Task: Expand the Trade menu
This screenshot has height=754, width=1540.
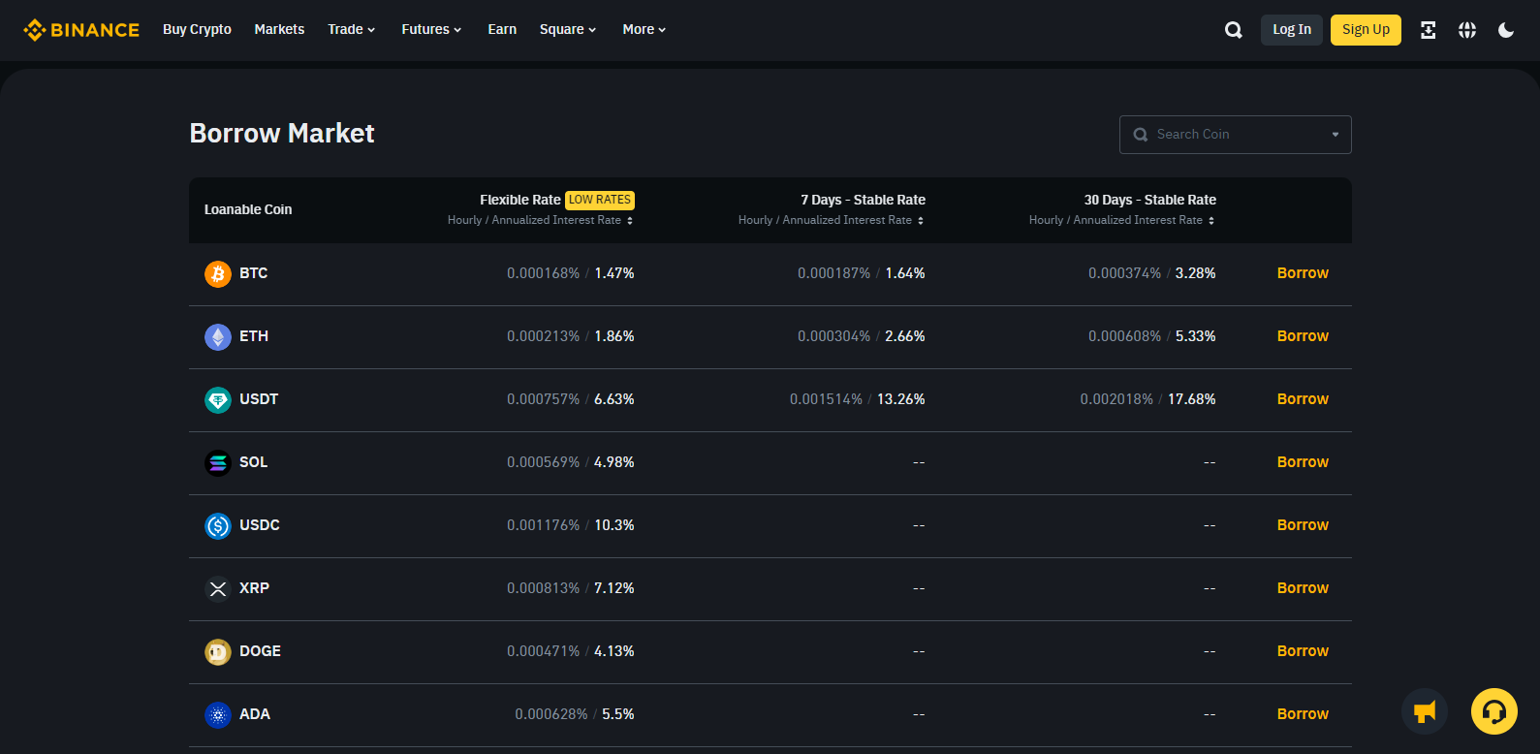Action: tap(351, 30)
